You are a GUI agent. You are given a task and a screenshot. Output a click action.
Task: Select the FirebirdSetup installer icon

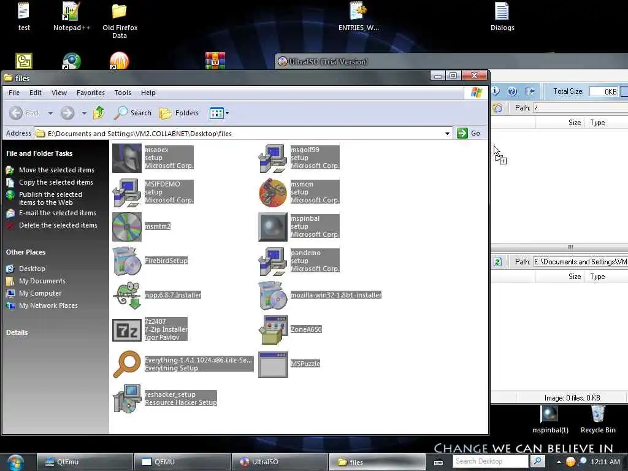pyautogui.click(x=126, y=261)
